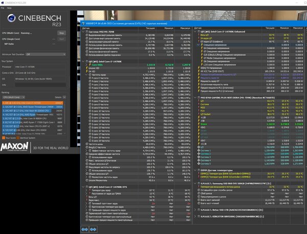Viewport: 307px width, 234px height.
Task: Click the Details toggle button in Ranking
Action: click(64, 97)
